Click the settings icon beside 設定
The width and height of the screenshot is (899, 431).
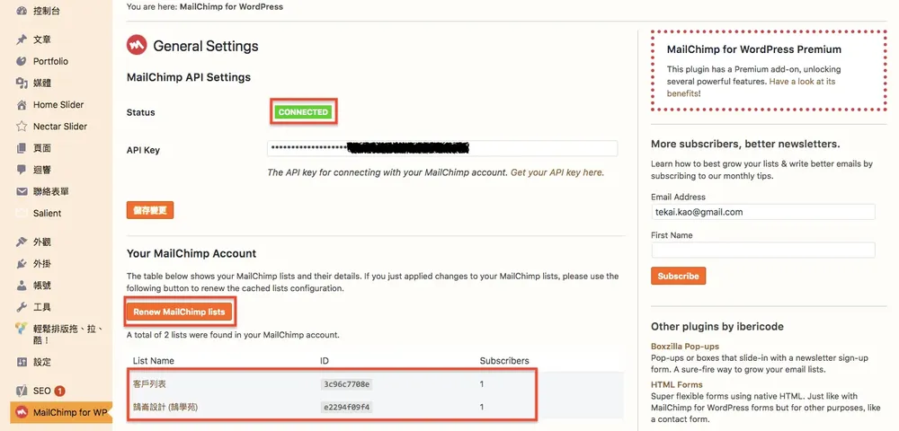pyautogui.click(x=22, y=363)
